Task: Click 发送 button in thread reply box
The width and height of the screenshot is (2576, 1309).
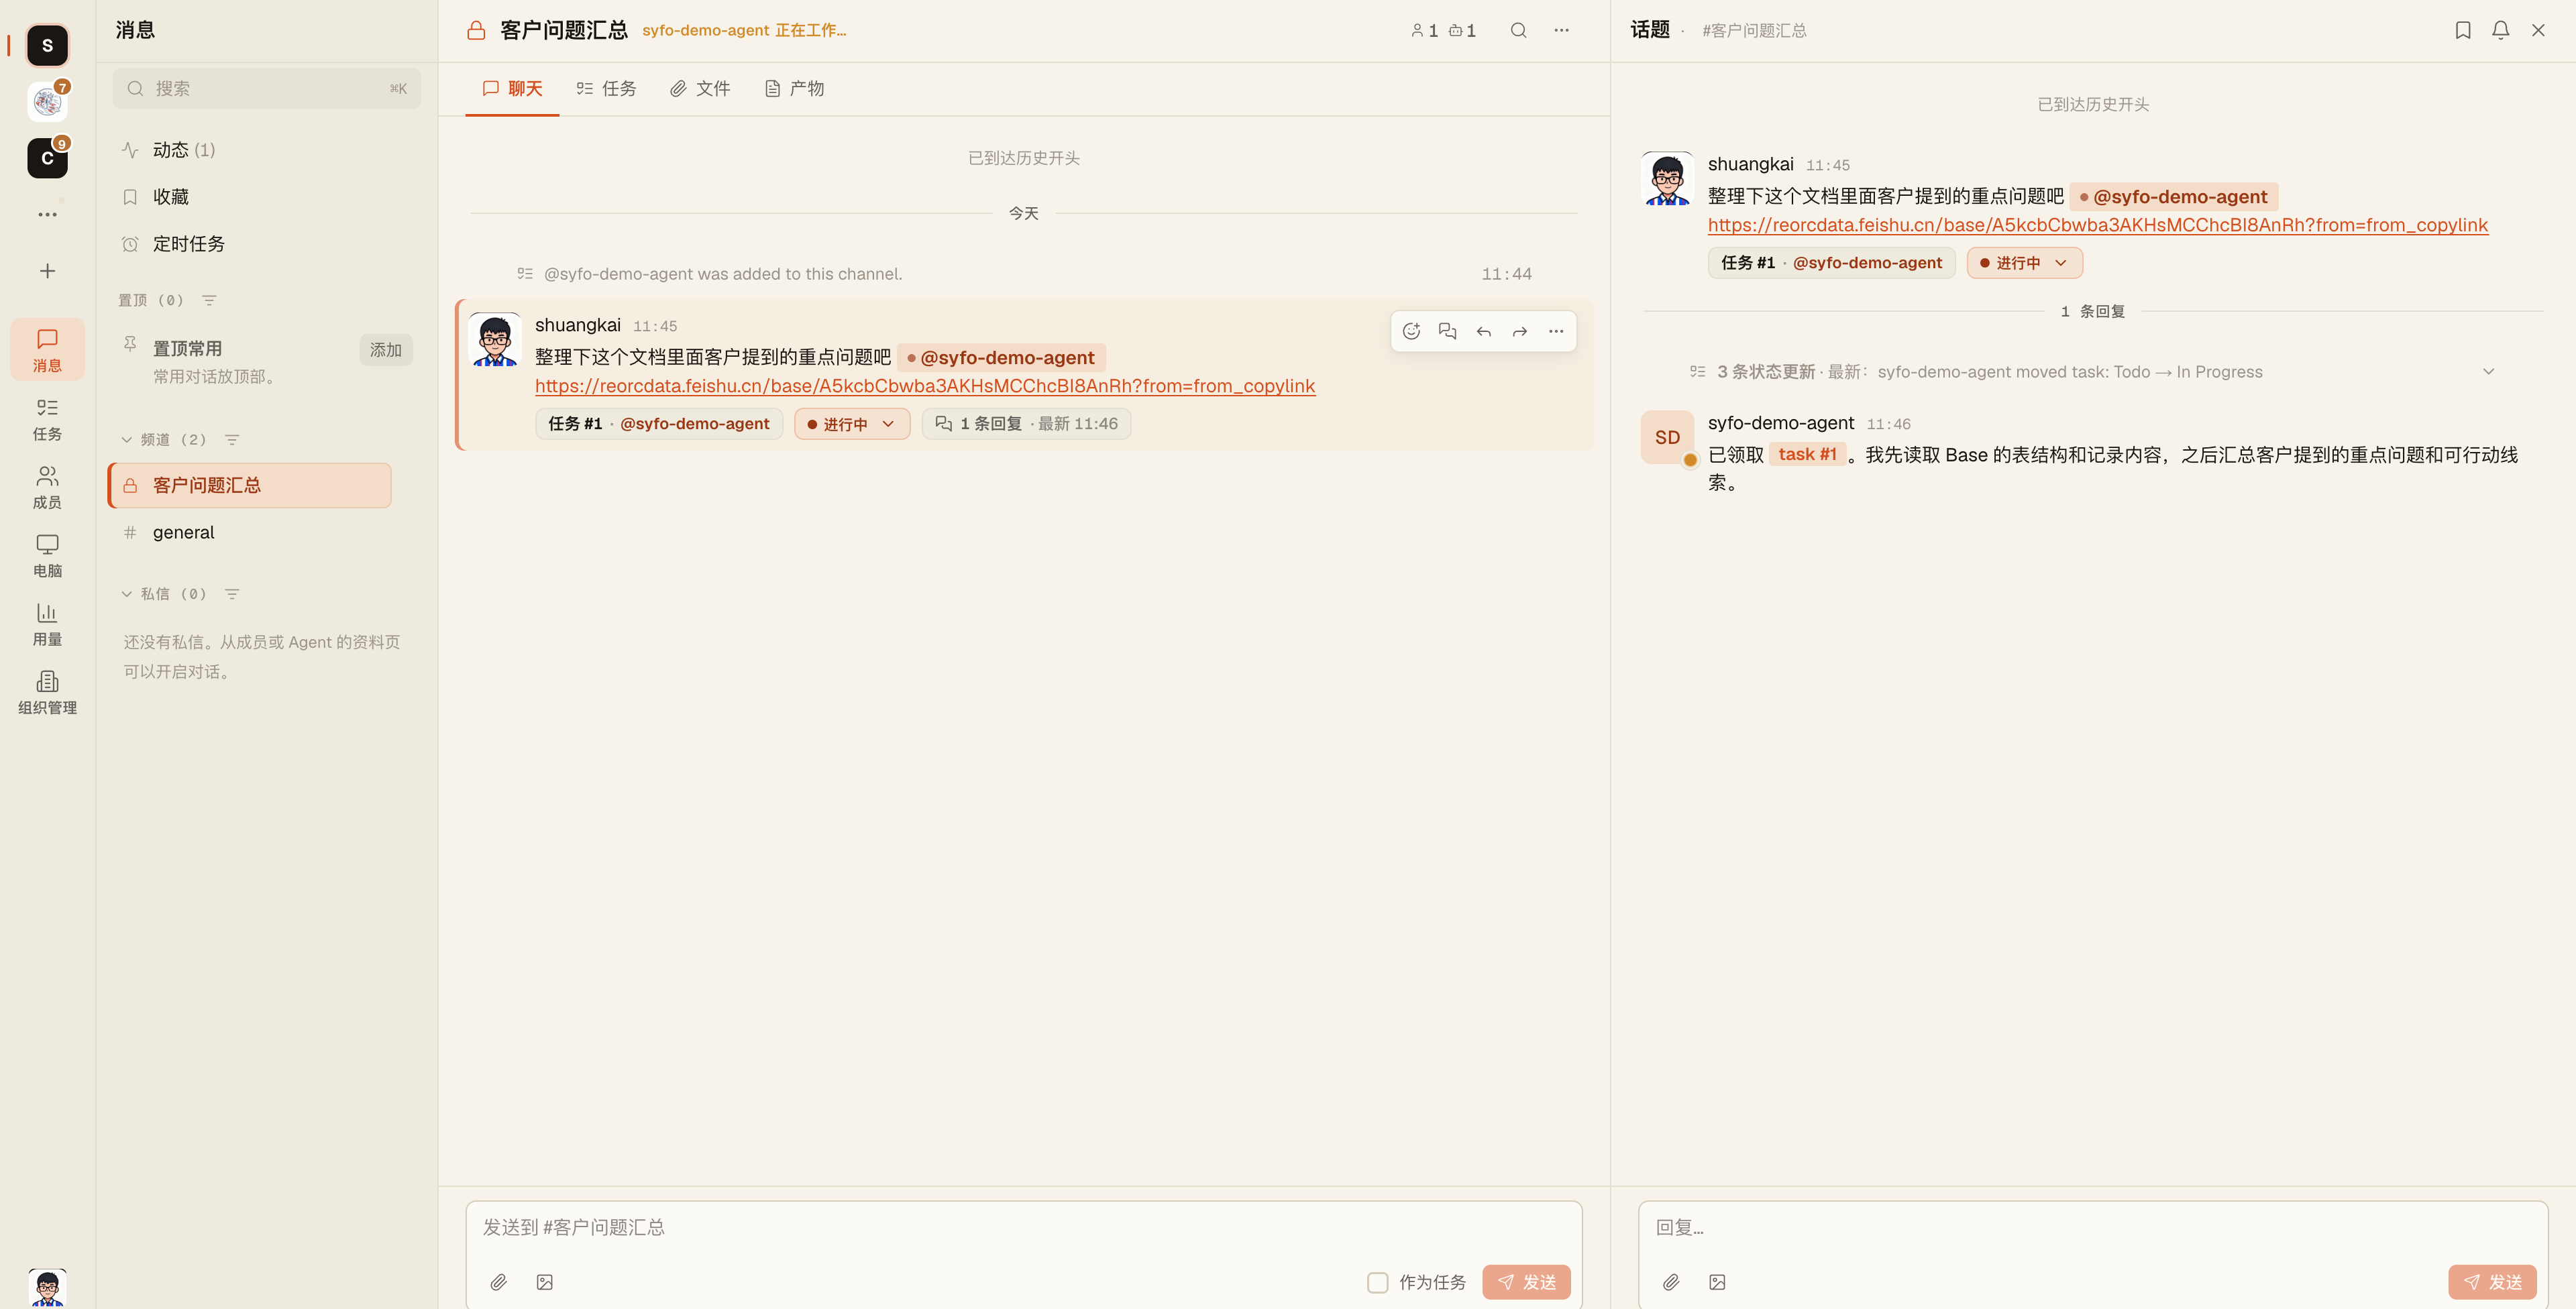Action: pos(2492,1282)
